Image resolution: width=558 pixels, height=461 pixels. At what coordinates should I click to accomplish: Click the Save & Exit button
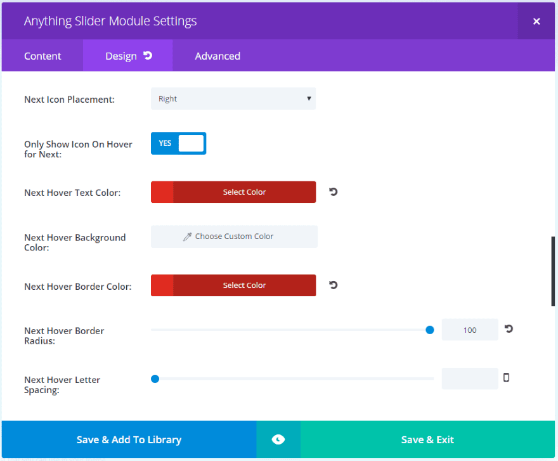(427, 439)
